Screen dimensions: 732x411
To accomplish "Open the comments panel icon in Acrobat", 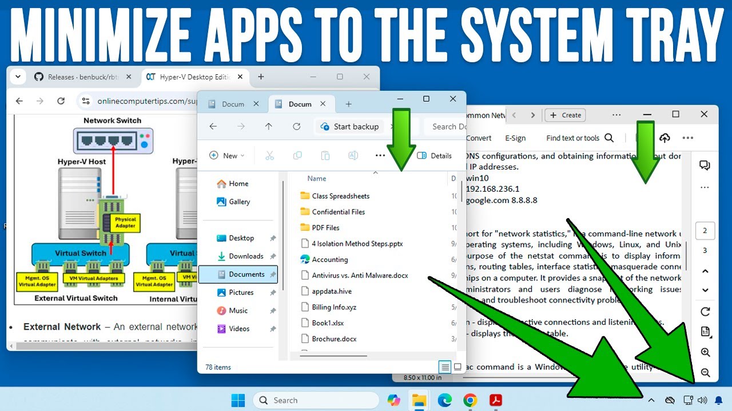I will point(705,166).
